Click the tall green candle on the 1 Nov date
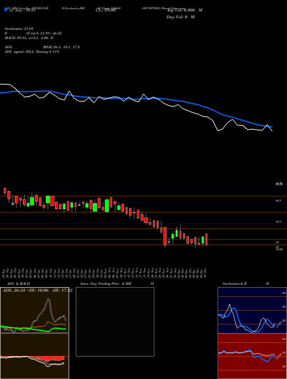287x379 pixels. 107,206
